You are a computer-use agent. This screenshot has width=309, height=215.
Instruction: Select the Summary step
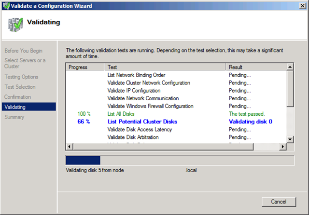coord(14,117)
